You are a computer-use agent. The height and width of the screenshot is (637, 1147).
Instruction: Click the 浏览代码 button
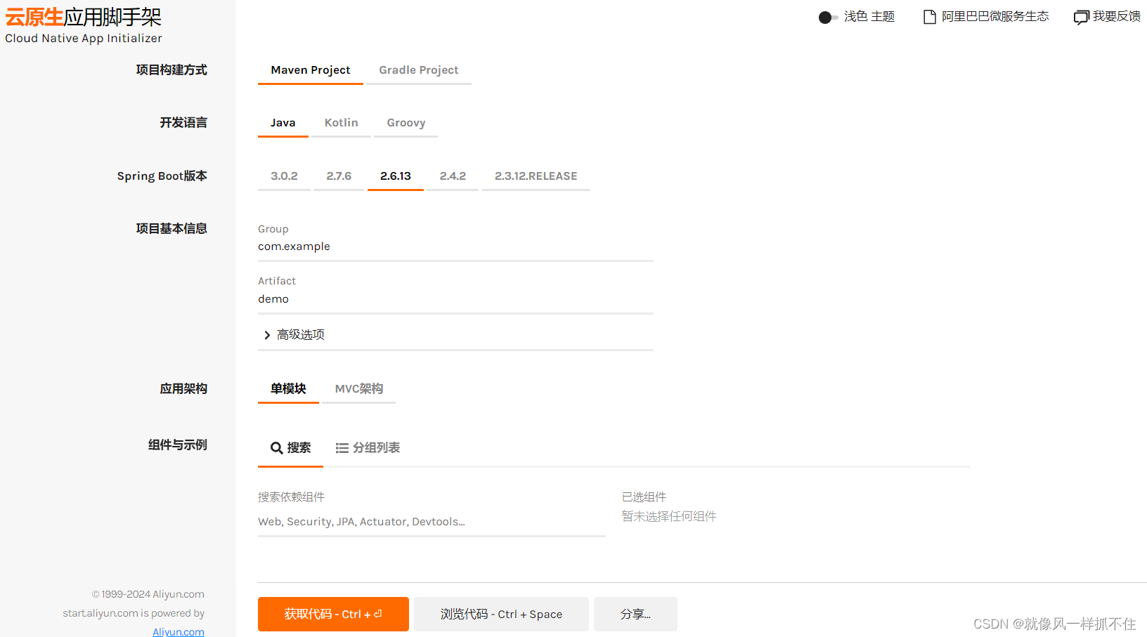[501, 615]
